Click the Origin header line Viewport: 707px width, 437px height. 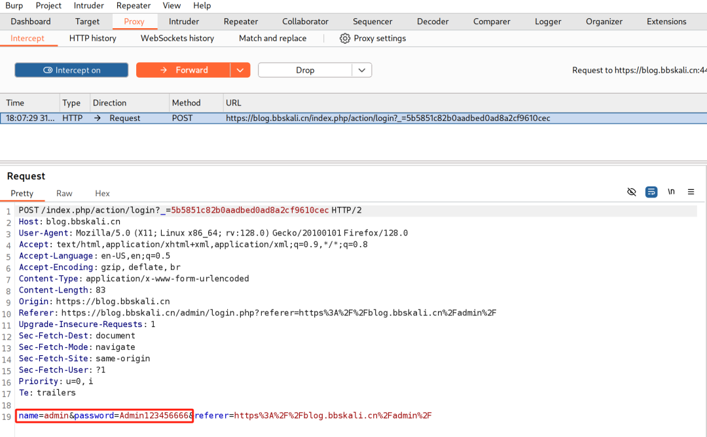pyautogui.click(x=94, y=302)
